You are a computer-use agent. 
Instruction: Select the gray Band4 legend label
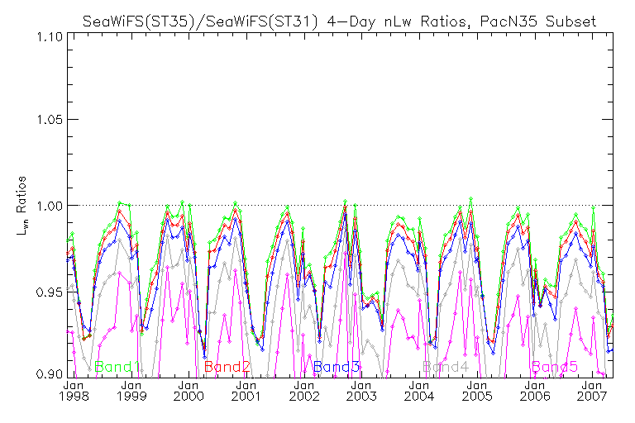[x=446, y=367]
